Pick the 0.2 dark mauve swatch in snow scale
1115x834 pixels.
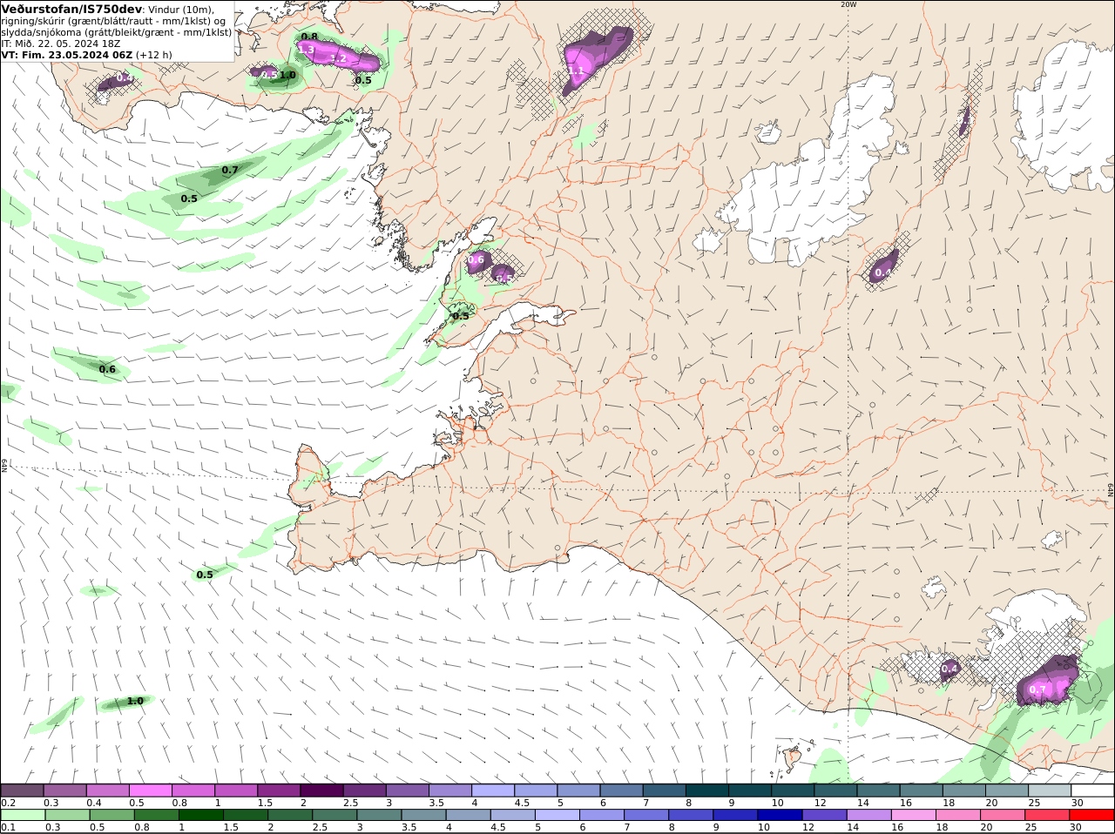[22, 790]
